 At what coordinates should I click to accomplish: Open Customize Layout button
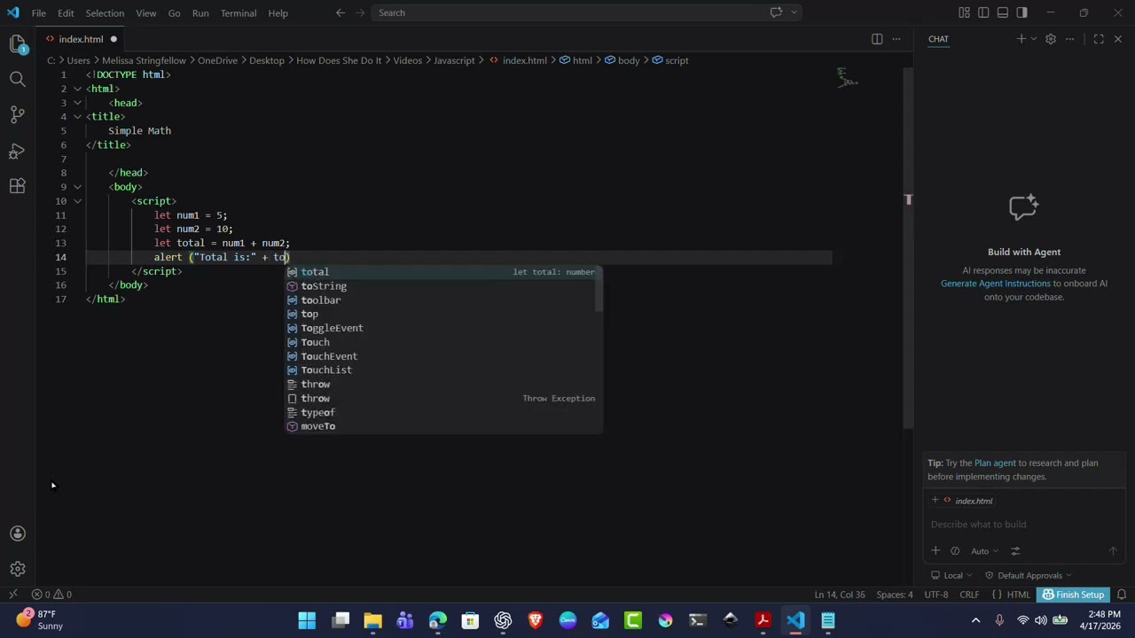click(964, 12)
